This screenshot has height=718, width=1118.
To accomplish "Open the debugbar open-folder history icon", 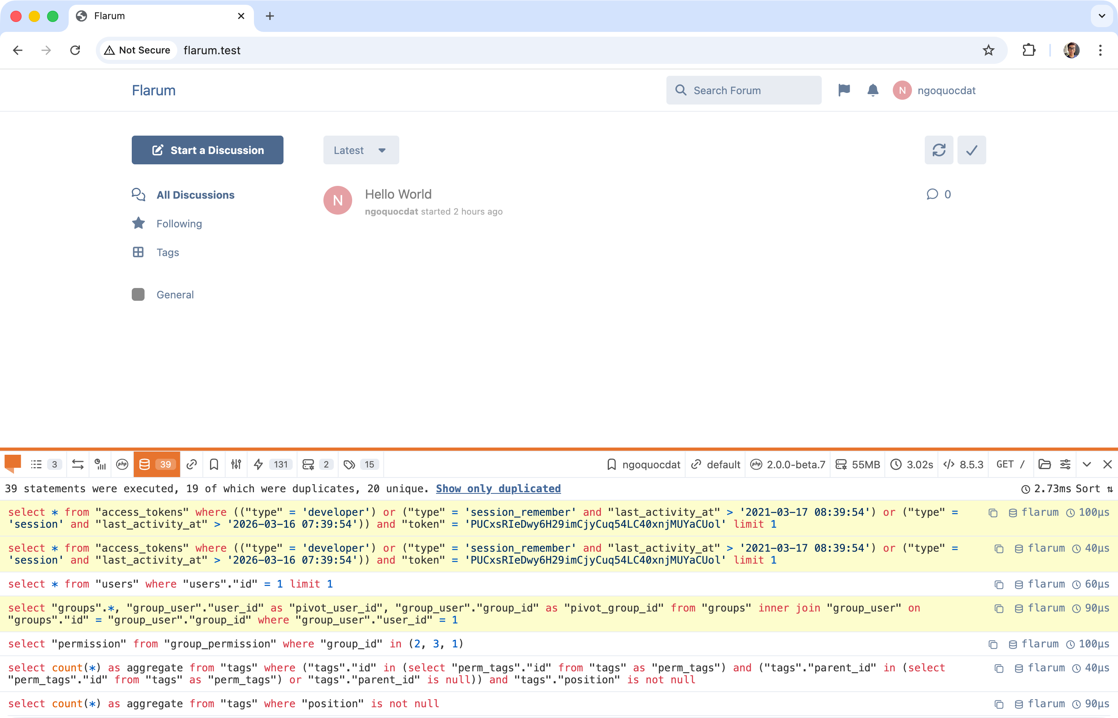I will coord(1044,464).
